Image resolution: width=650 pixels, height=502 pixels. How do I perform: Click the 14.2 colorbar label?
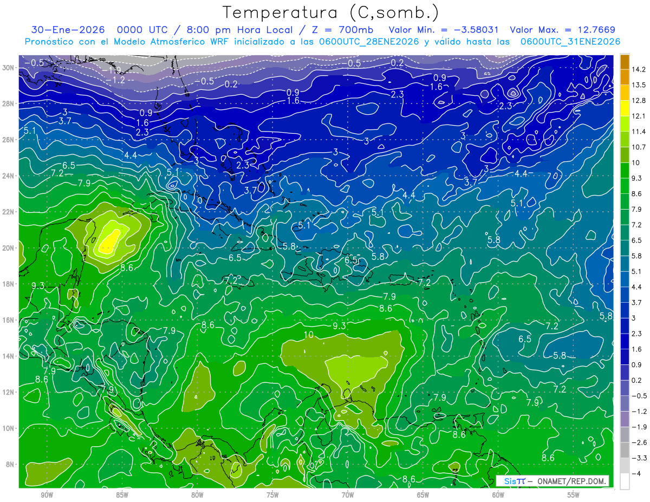pyautogui.click(x=640, y=69)
